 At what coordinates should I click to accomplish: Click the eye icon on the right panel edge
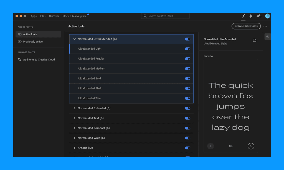[267, 36]
